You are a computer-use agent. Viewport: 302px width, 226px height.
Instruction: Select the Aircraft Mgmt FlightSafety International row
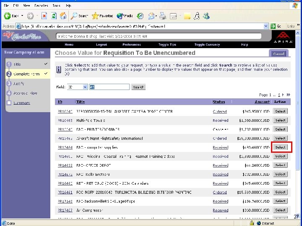[x=280, y=138]
